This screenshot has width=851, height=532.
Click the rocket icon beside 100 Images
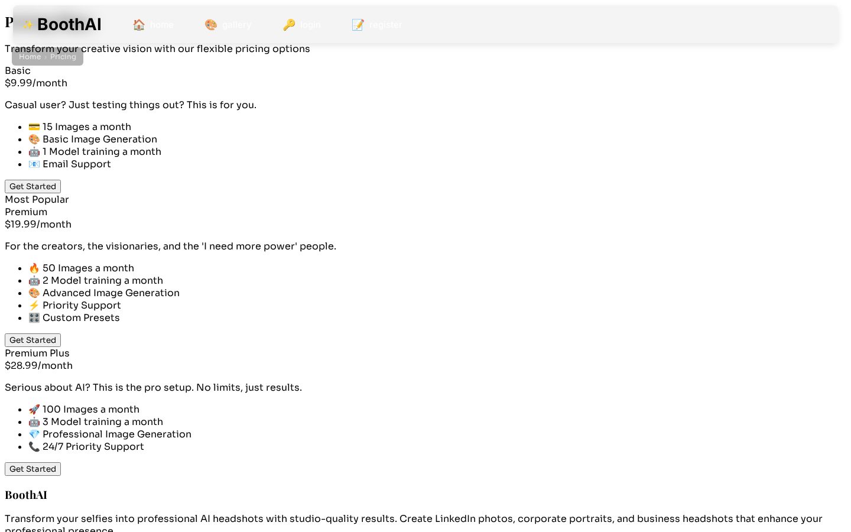click(x=34, y=409)
